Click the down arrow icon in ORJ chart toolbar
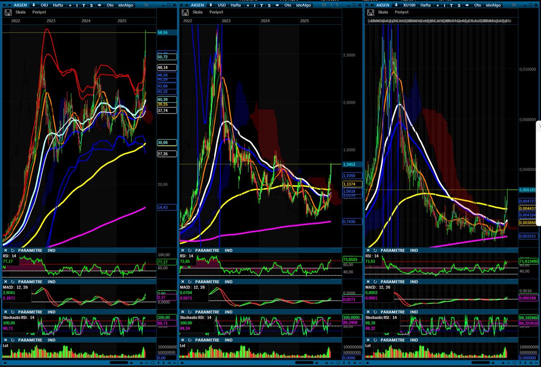This screenshot has height=367, width=541. click(34, 5)
